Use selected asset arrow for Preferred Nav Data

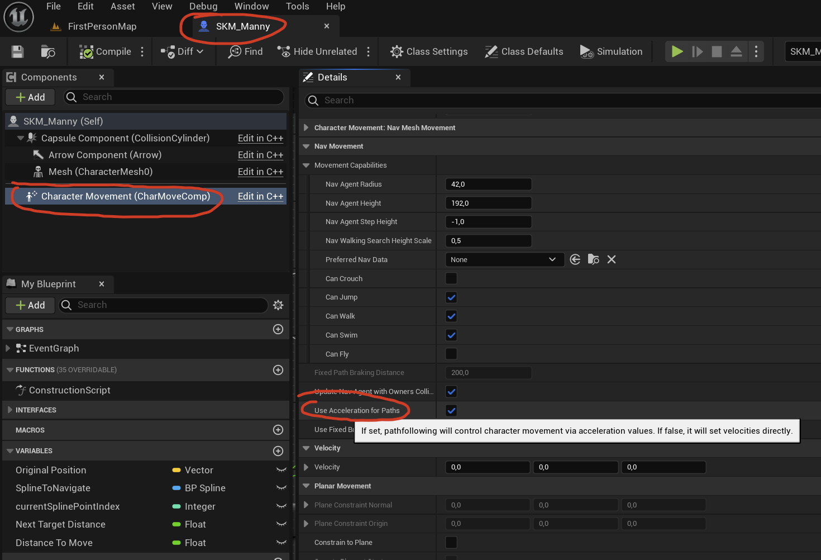[x=575, y=259]
